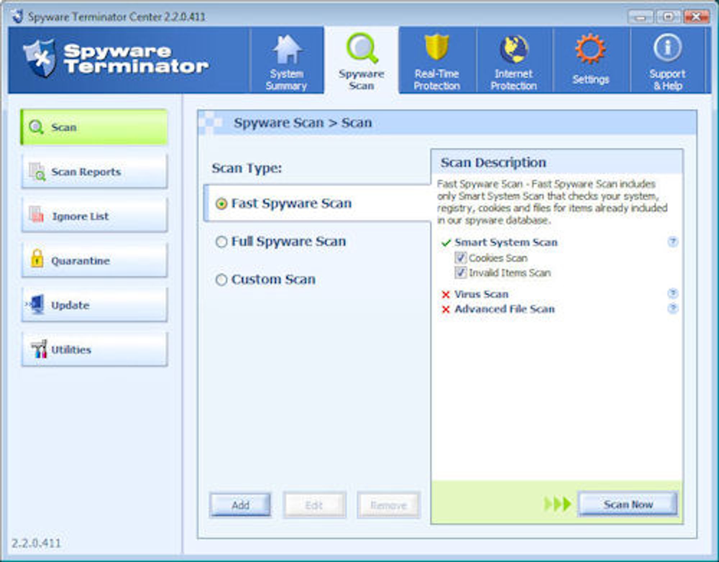The width and height of the screenshot is (719, 562).
Task: Click the help icon beside Virus Scan
Action: tap(673, 294)
